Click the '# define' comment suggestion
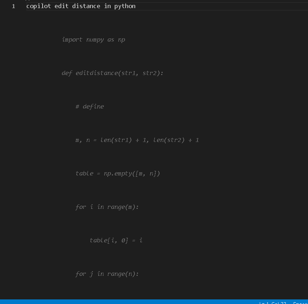308x304 pixels. [90, 107]
